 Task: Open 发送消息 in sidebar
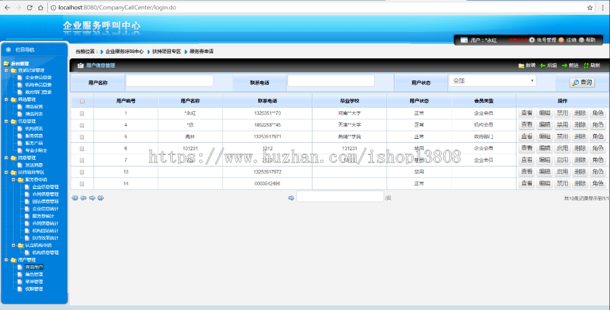(x=34, y=165)
